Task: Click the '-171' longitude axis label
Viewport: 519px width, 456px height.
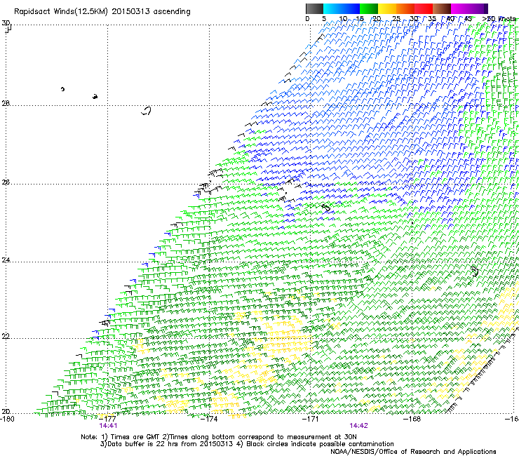Action: point(311,419)
